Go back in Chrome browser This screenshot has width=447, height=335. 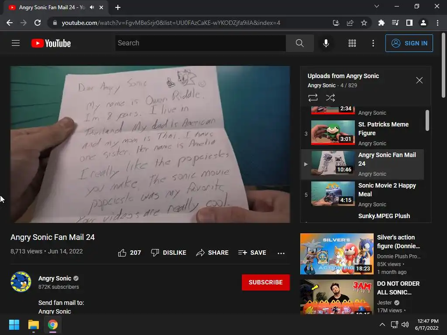pos(10,23)
